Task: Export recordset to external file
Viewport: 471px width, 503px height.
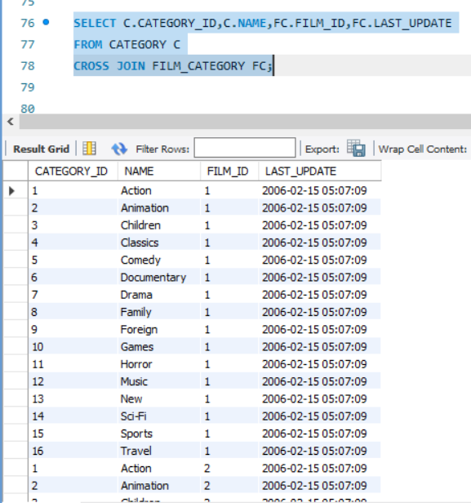Action: tap(356, 149)
